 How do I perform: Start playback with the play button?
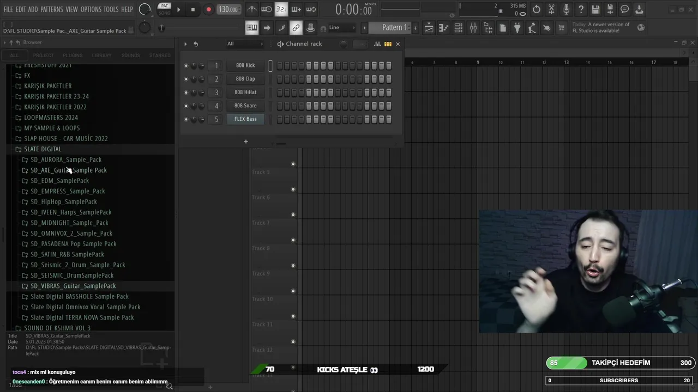178,9
